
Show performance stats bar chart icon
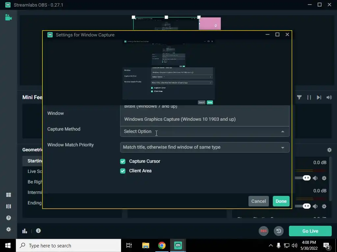(25, 231)
